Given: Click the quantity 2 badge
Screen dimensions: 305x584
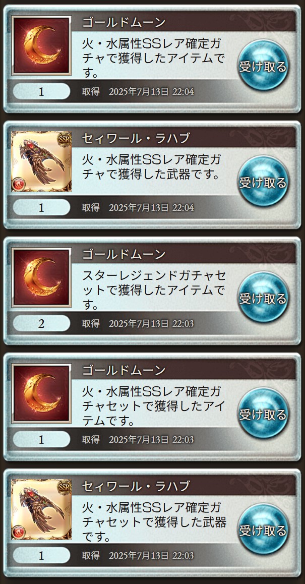Looking at the screenshot, I should 41,323.
